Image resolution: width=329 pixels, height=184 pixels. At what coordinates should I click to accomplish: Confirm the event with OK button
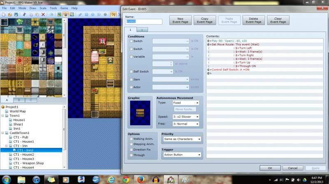point(270,168)
